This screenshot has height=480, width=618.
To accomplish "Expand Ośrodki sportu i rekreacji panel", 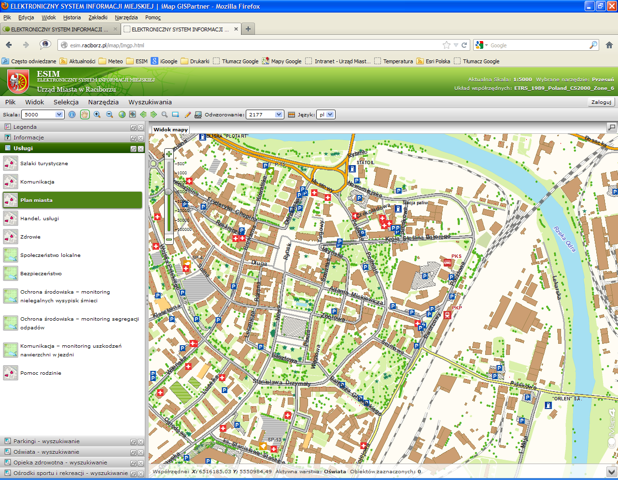I will tap(72, 473).
